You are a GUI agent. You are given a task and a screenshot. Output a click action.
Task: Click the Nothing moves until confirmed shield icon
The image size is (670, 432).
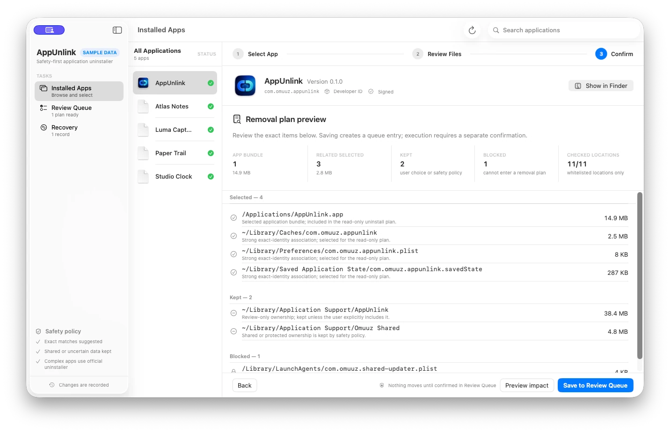[382, 385]
